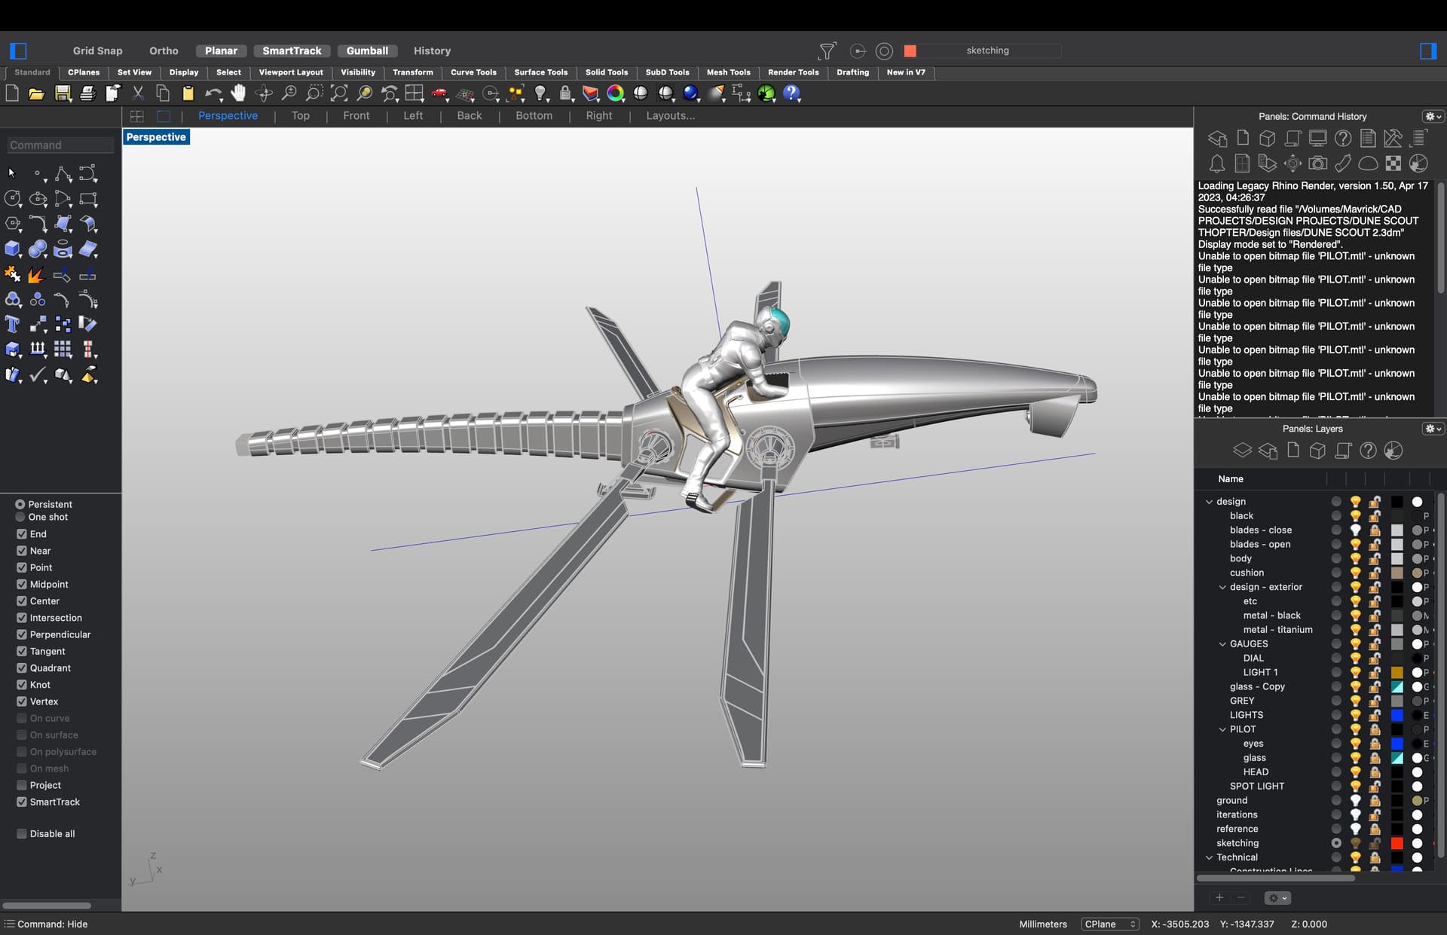Click the Save file icon
The width and height of the screenshot is (1447, 935).
click(63, 93)
